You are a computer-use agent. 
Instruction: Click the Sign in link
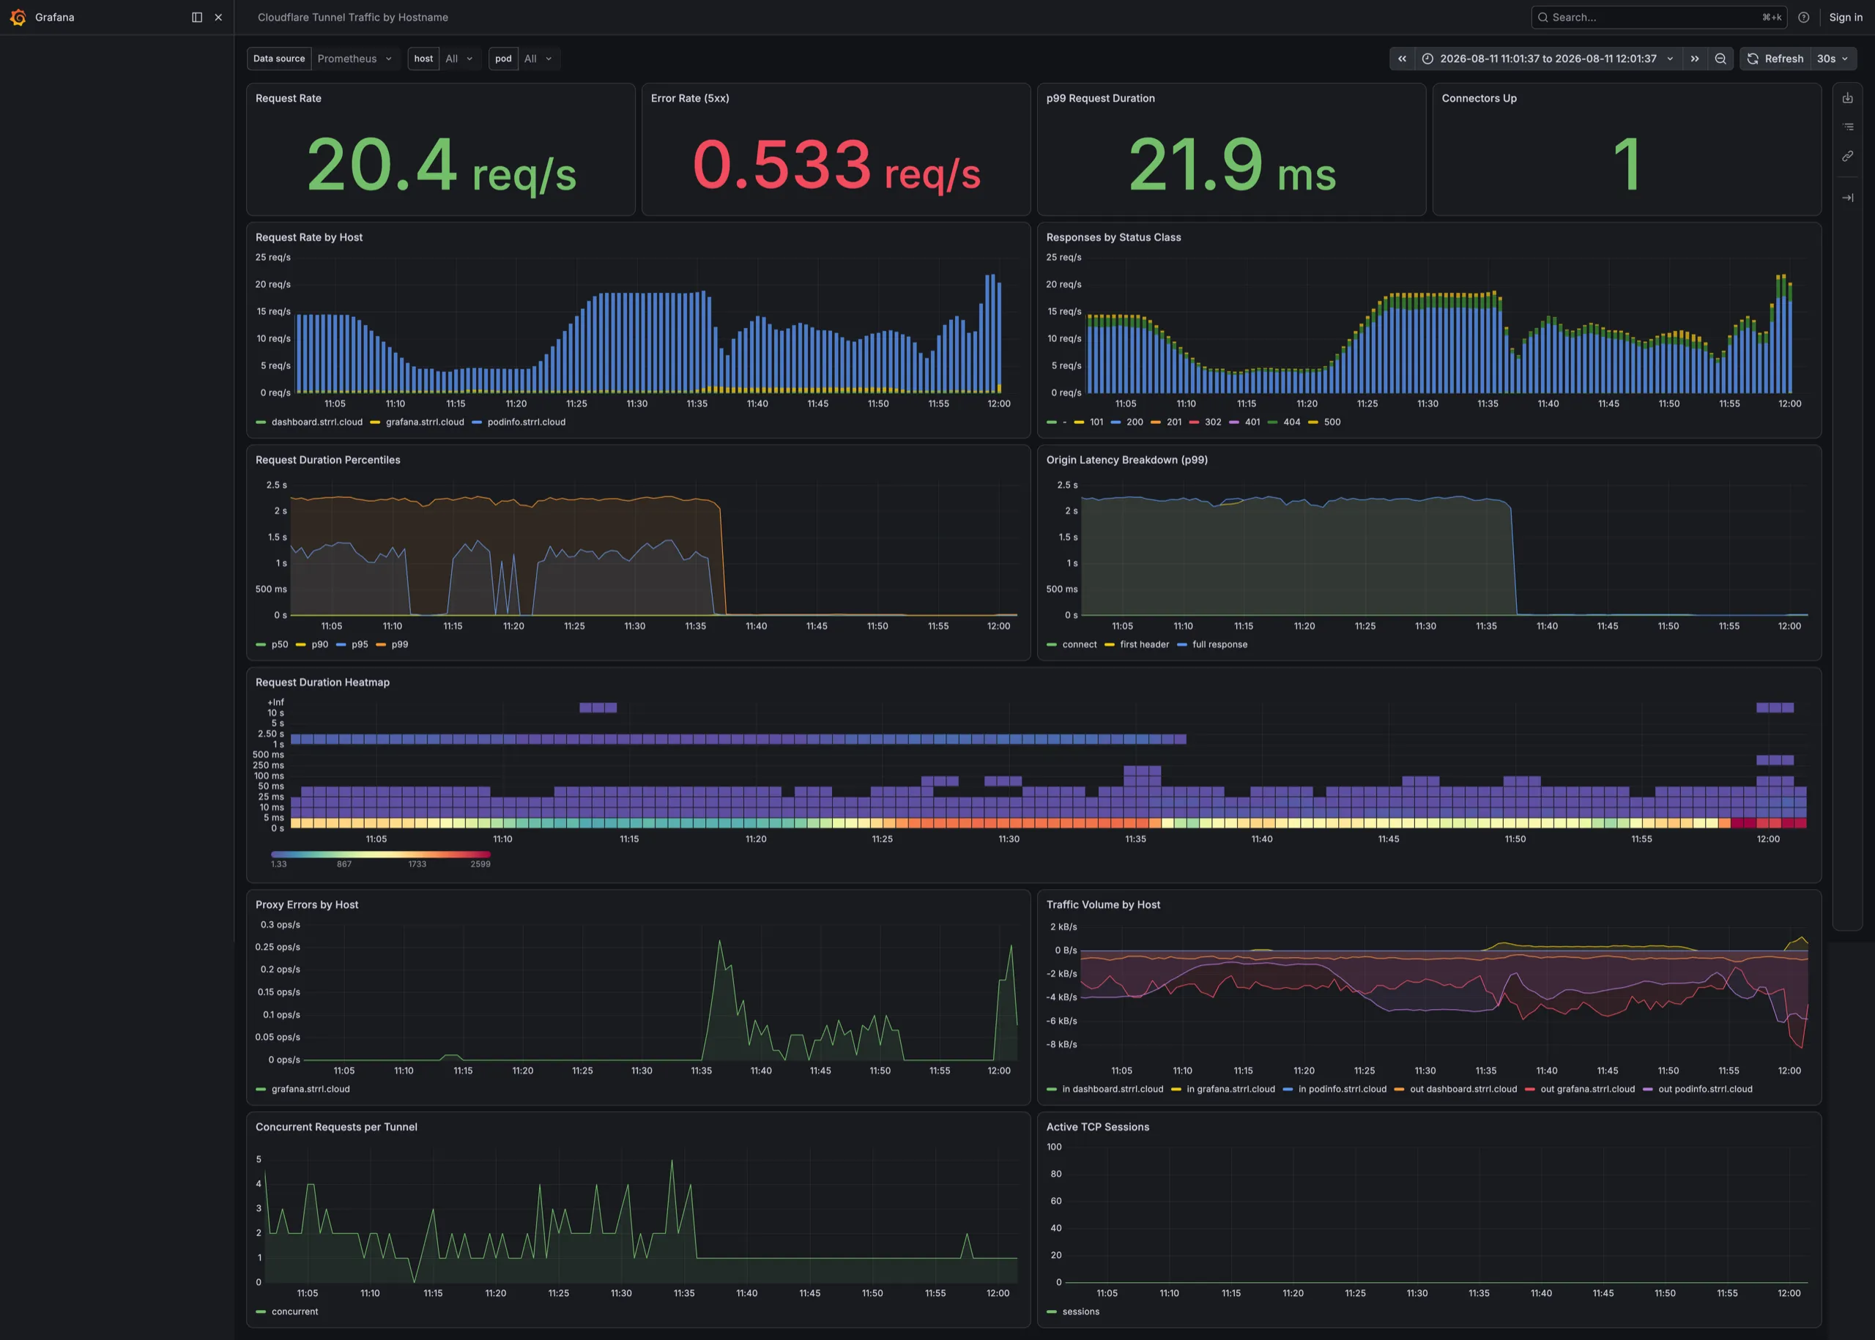coord(1845,18)
